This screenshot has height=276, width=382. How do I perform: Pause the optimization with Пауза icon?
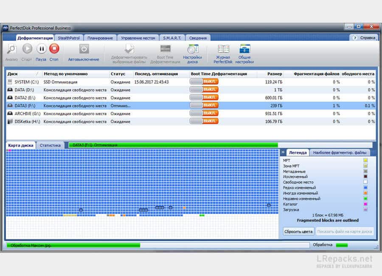pos(42,49)
